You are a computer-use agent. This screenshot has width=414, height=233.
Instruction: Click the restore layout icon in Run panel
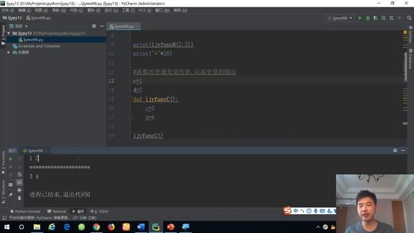coord(10,184)
